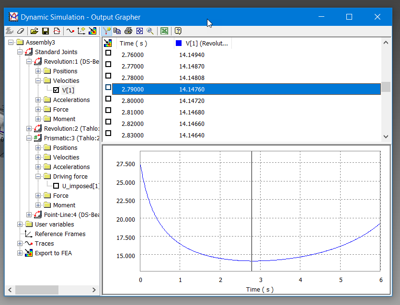The height and width of the screenshot is (305, 400).
Task: Click the Traces wave icon in the tree
Action: coord(29,244)
